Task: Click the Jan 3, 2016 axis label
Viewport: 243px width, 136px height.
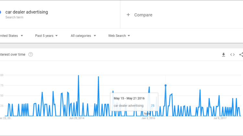Action: [148, 119]
